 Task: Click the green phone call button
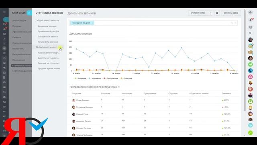point(250,133)
